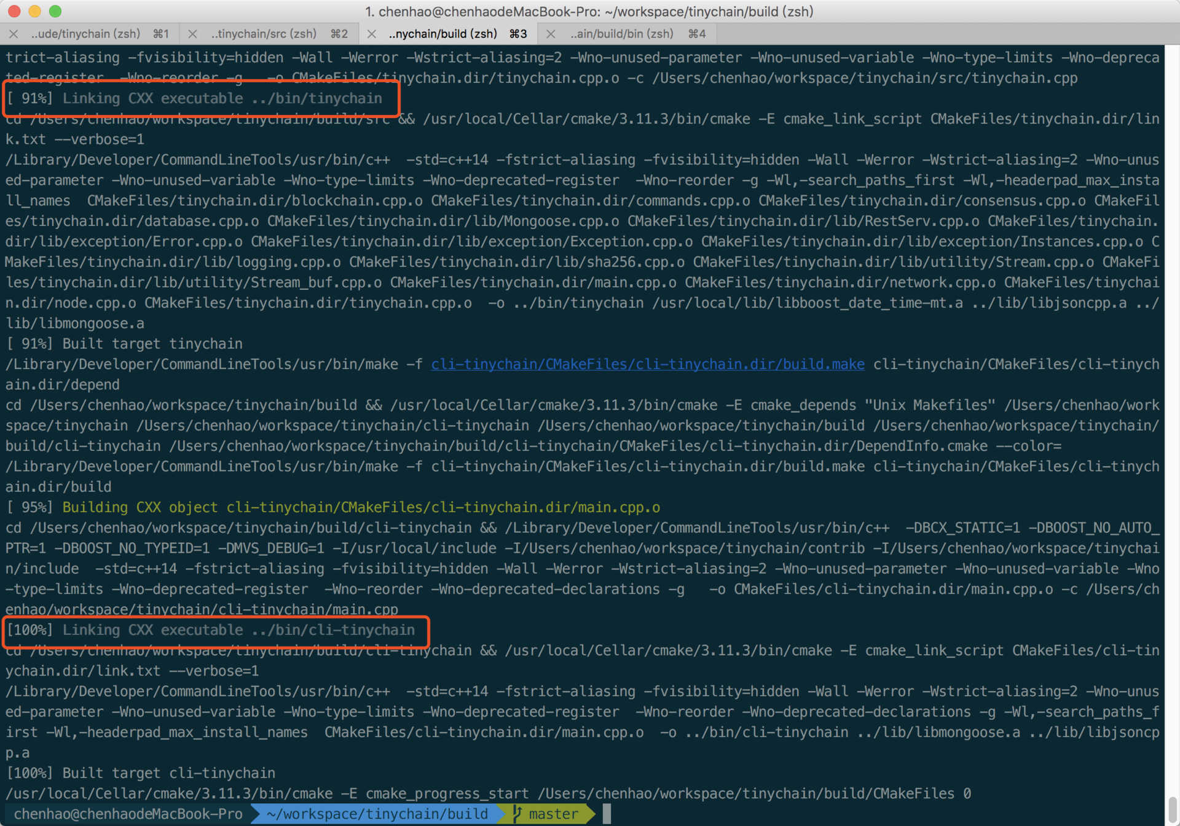Open the ..ain/build/bin (zsh) tab
The image size is (1180, 826).
click(x=622, y=34)
